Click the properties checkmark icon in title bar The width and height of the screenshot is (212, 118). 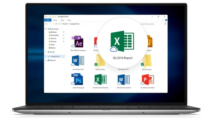tap(50, 17)
